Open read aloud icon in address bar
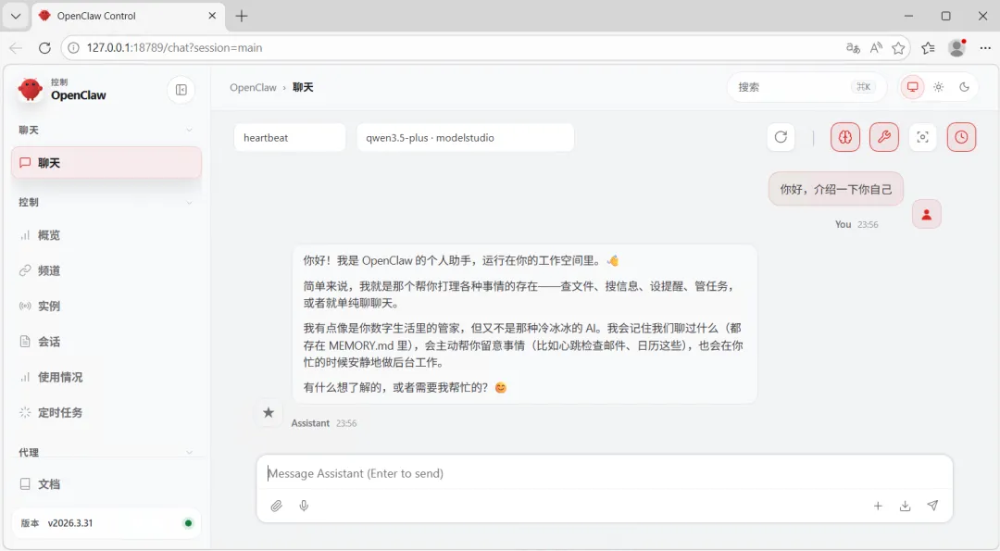Viewport: 1000px width, 551px height. [876, 48]
